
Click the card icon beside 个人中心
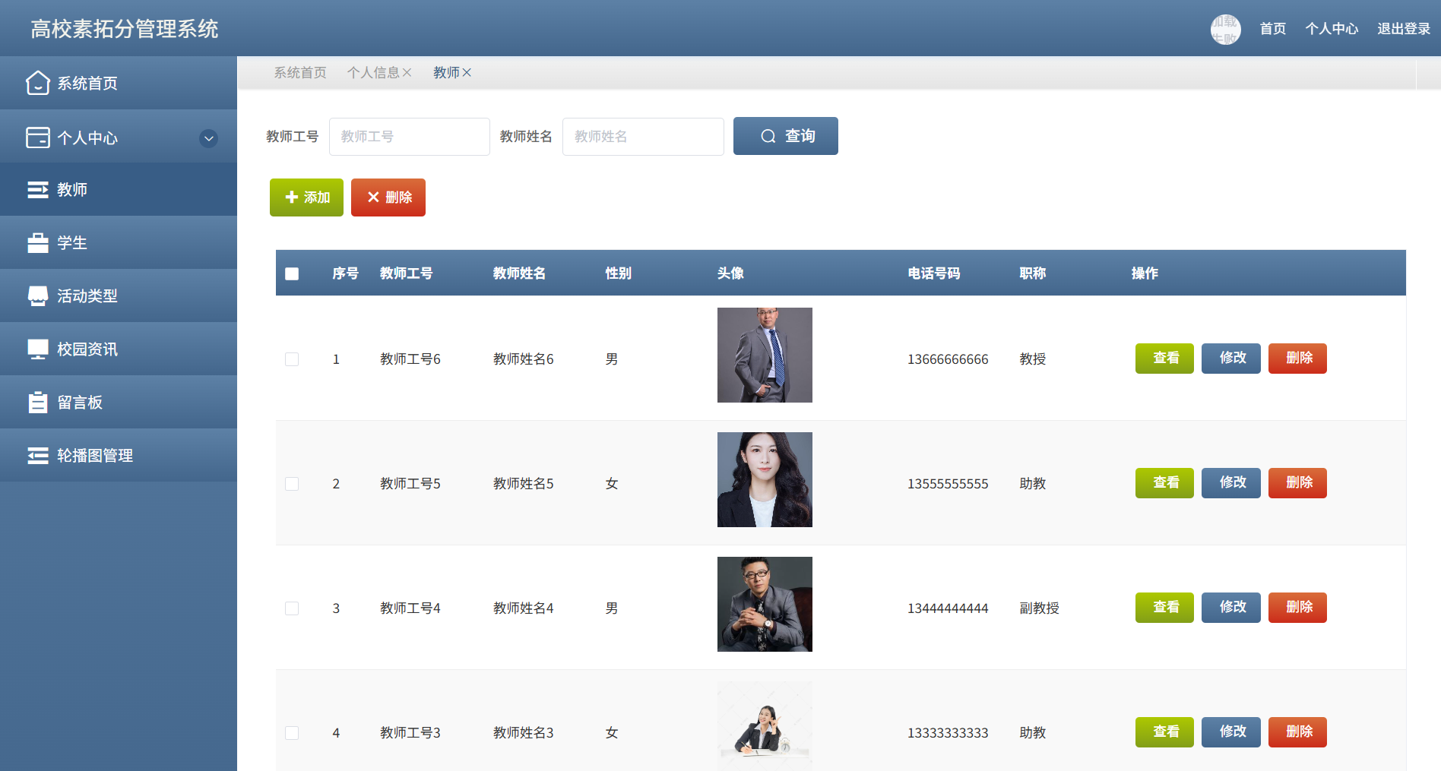(37, 137)
